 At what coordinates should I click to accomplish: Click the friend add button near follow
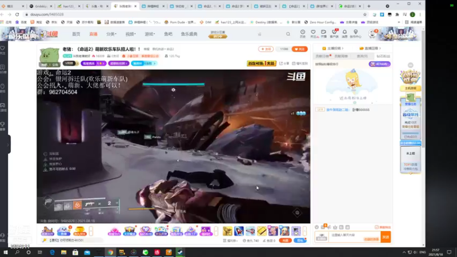(x=266, y=49)
